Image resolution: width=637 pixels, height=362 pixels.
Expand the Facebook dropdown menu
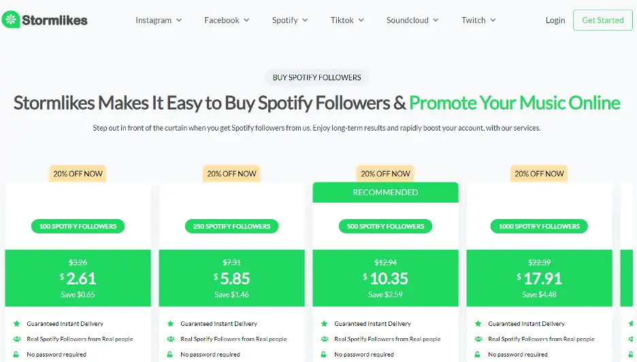coord(227,20)
